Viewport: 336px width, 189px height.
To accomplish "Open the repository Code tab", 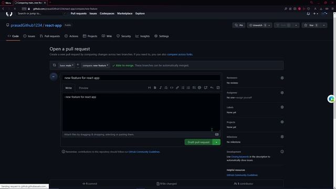I will coord(13,36).
